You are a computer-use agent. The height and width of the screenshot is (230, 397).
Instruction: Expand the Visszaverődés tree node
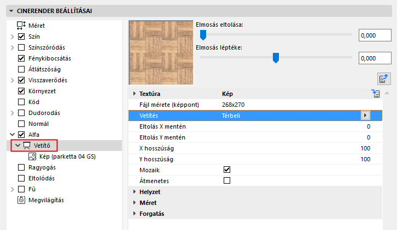coord(12,80)
